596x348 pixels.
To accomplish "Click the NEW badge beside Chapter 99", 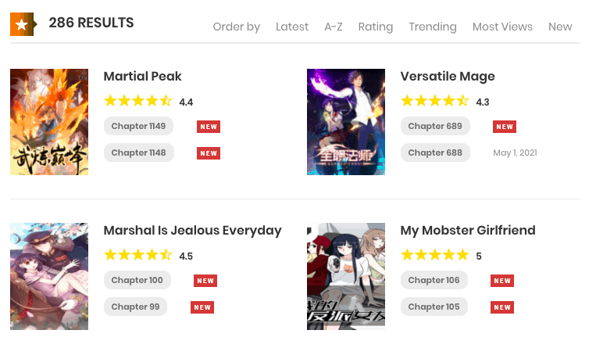I will tap(202, 307).
